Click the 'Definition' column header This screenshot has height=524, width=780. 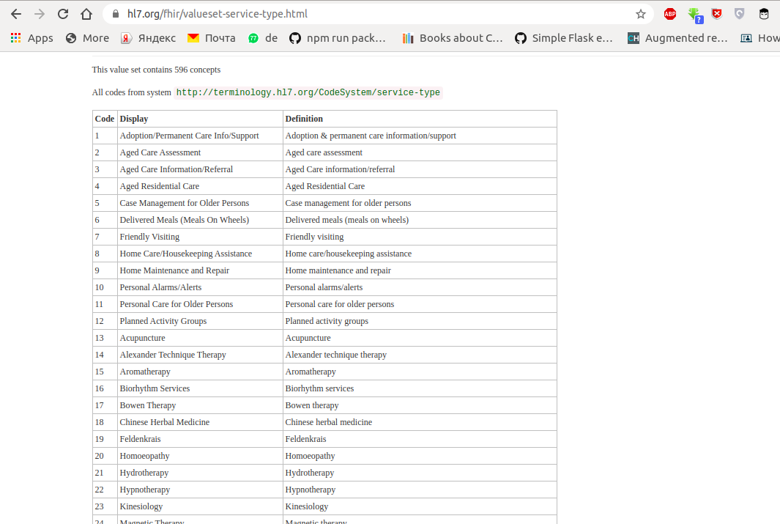tap(420, 119)
